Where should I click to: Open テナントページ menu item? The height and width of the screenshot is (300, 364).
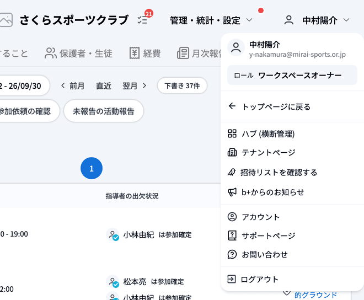[292, 152]
